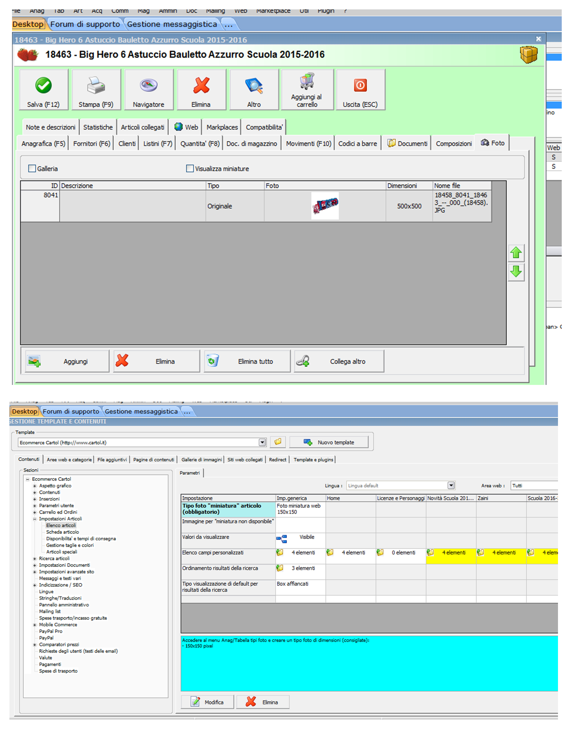Open the Web tab with globe icon
Screen dimensions: 564x730
(x=186, y=127)
